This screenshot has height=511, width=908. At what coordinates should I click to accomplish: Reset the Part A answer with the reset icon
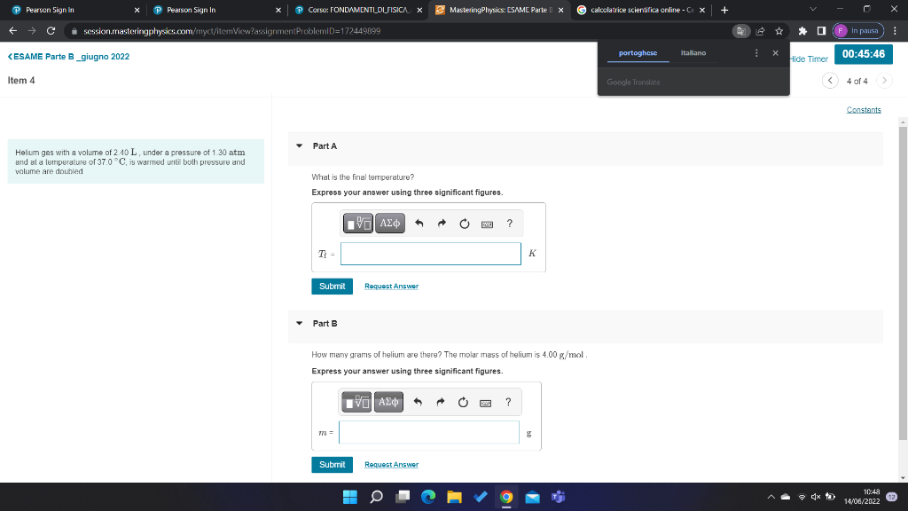pyautogui.click(x=465, y=223)
